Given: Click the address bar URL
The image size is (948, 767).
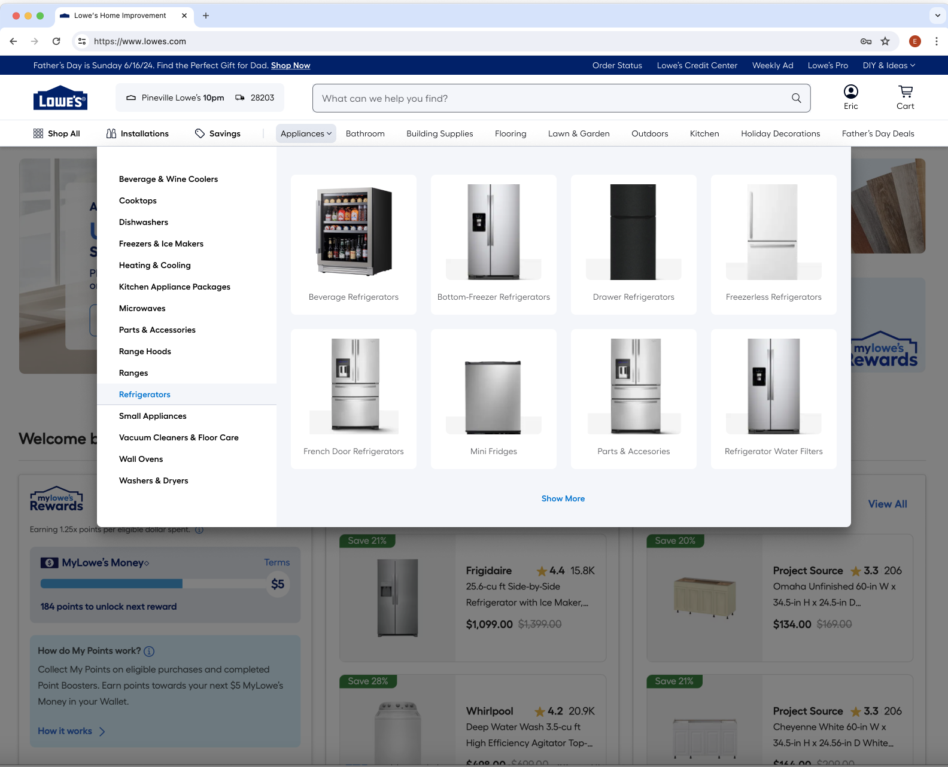Looking at the screenshot, I should 140,41.
